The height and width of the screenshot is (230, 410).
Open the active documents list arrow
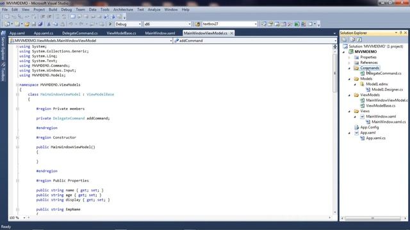click(334, 33)
